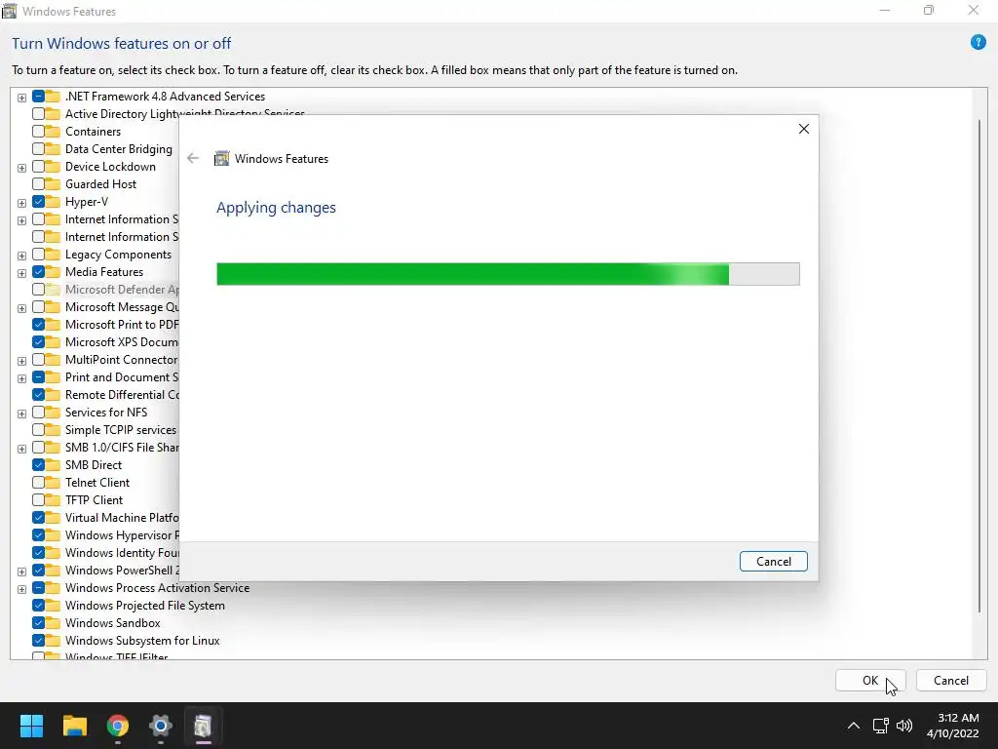Expand Legacy Components node
998x749 pixels.
click(21, 256)
